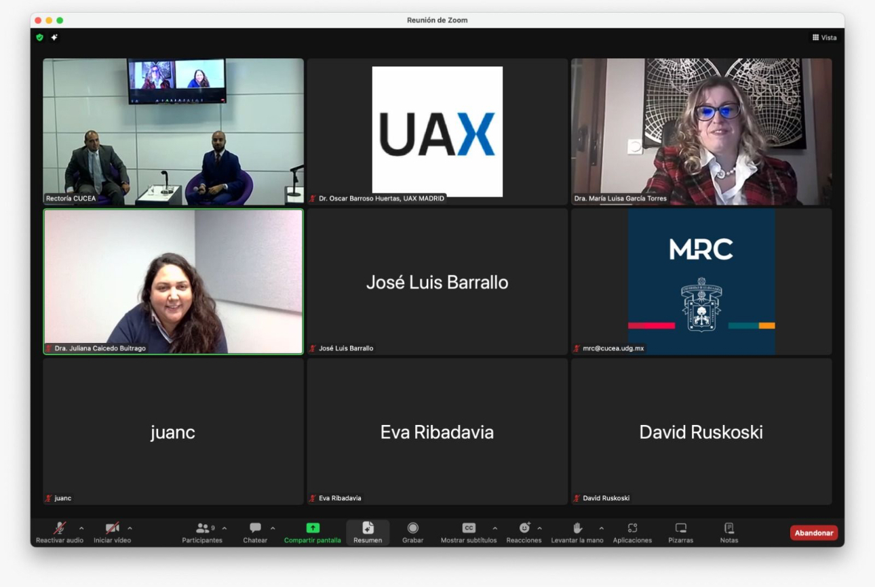Click small 'Eva Ribadavia' bottom label
Screen dimensions: 875x587
click(340, 498)
